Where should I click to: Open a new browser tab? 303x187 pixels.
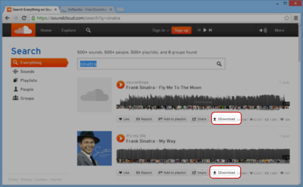[120, 10]
